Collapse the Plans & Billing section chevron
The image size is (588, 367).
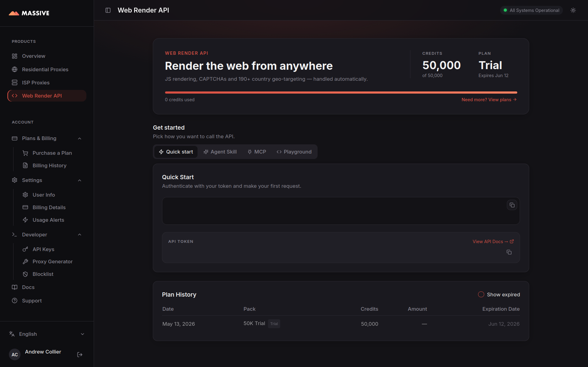pos(80,139)
